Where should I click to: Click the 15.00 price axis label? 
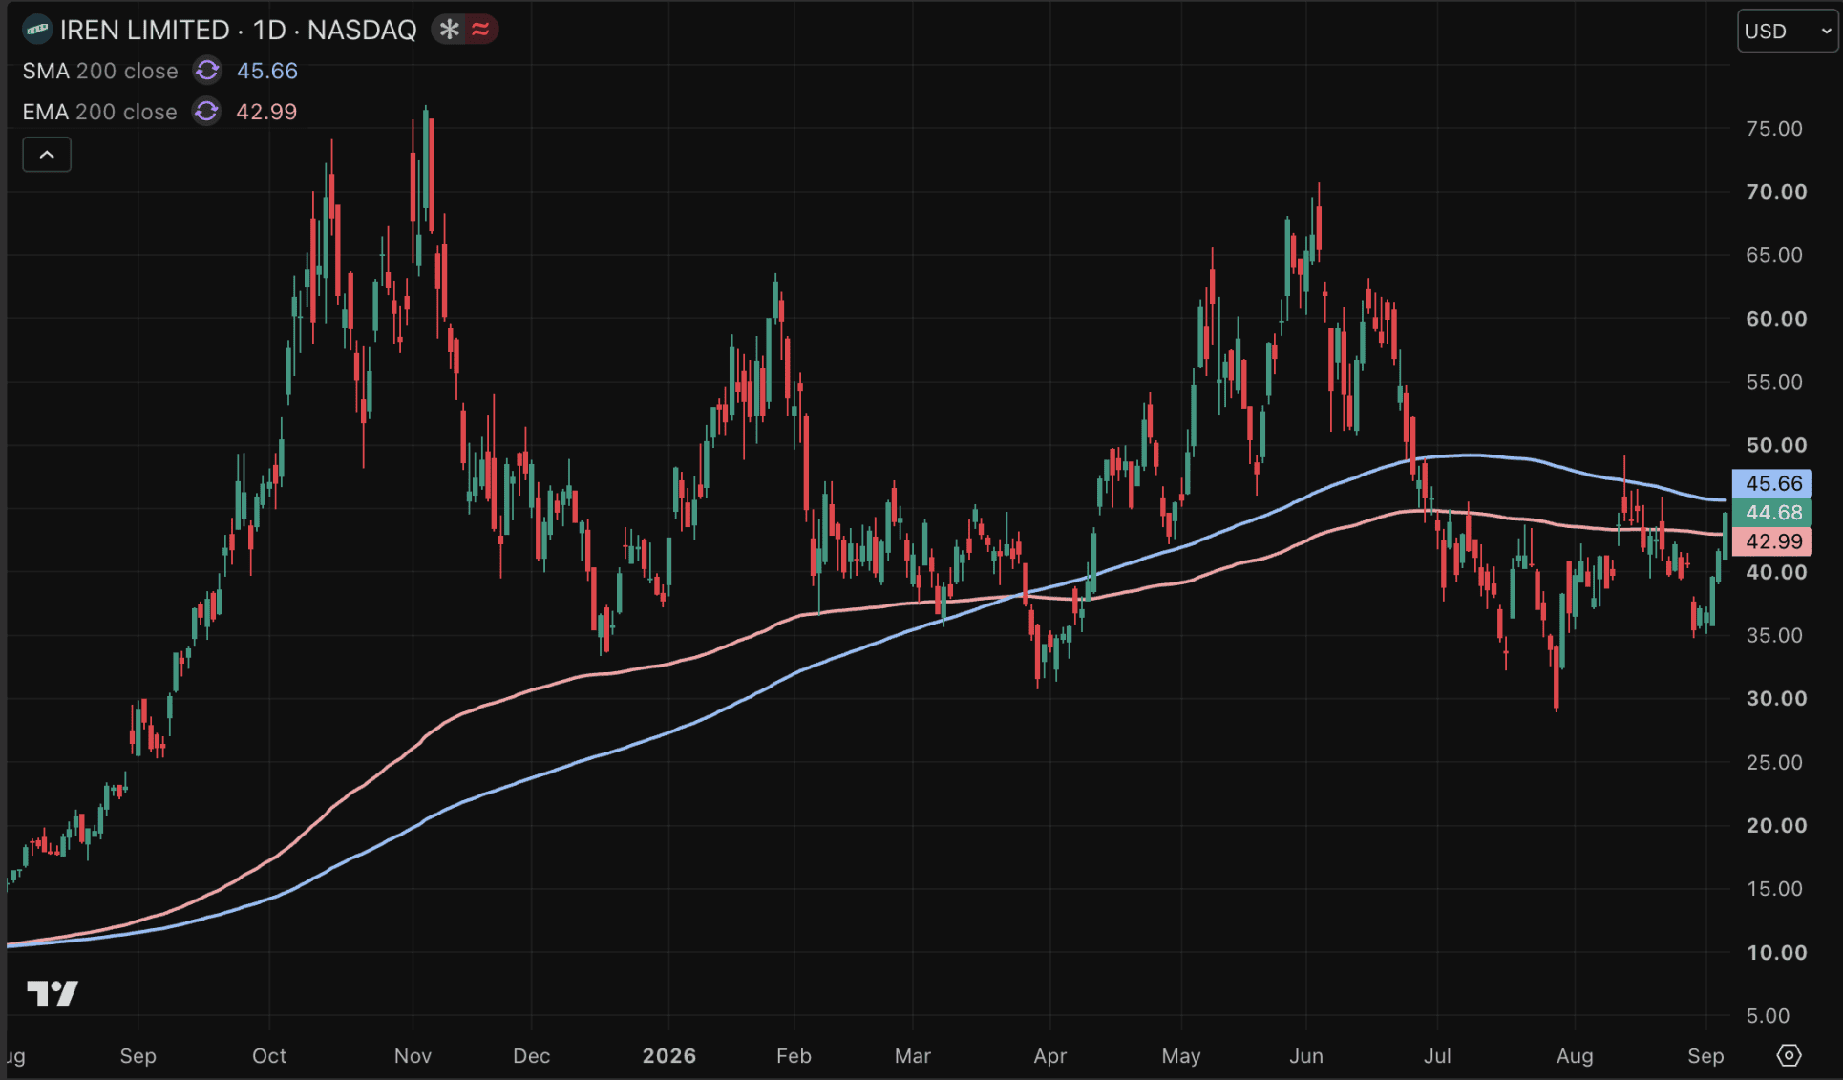(x=1774, y=889)
